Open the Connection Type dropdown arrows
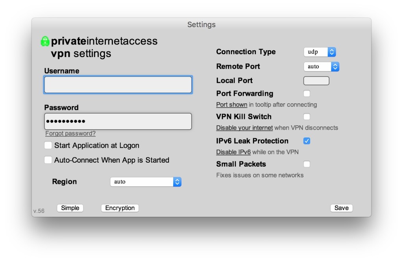Screen dimensions: 403x262 (332, 52)
